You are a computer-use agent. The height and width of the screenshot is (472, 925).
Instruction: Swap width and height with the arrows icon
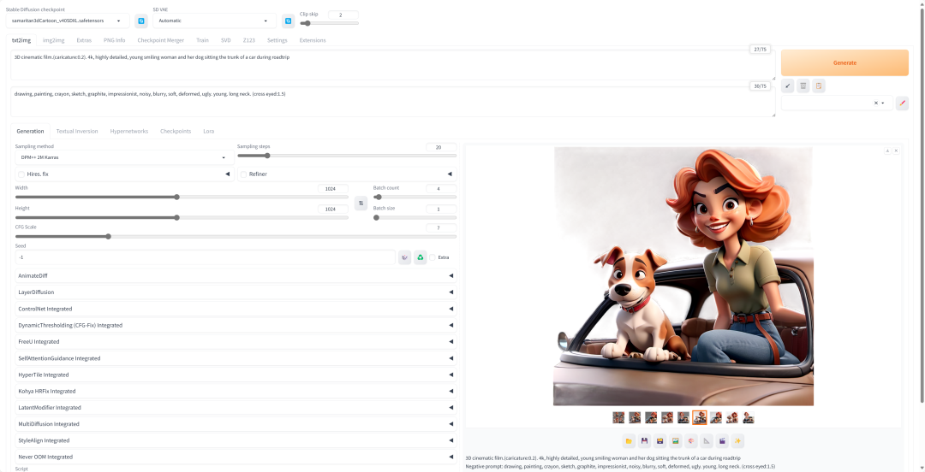(x=361, y=204)
